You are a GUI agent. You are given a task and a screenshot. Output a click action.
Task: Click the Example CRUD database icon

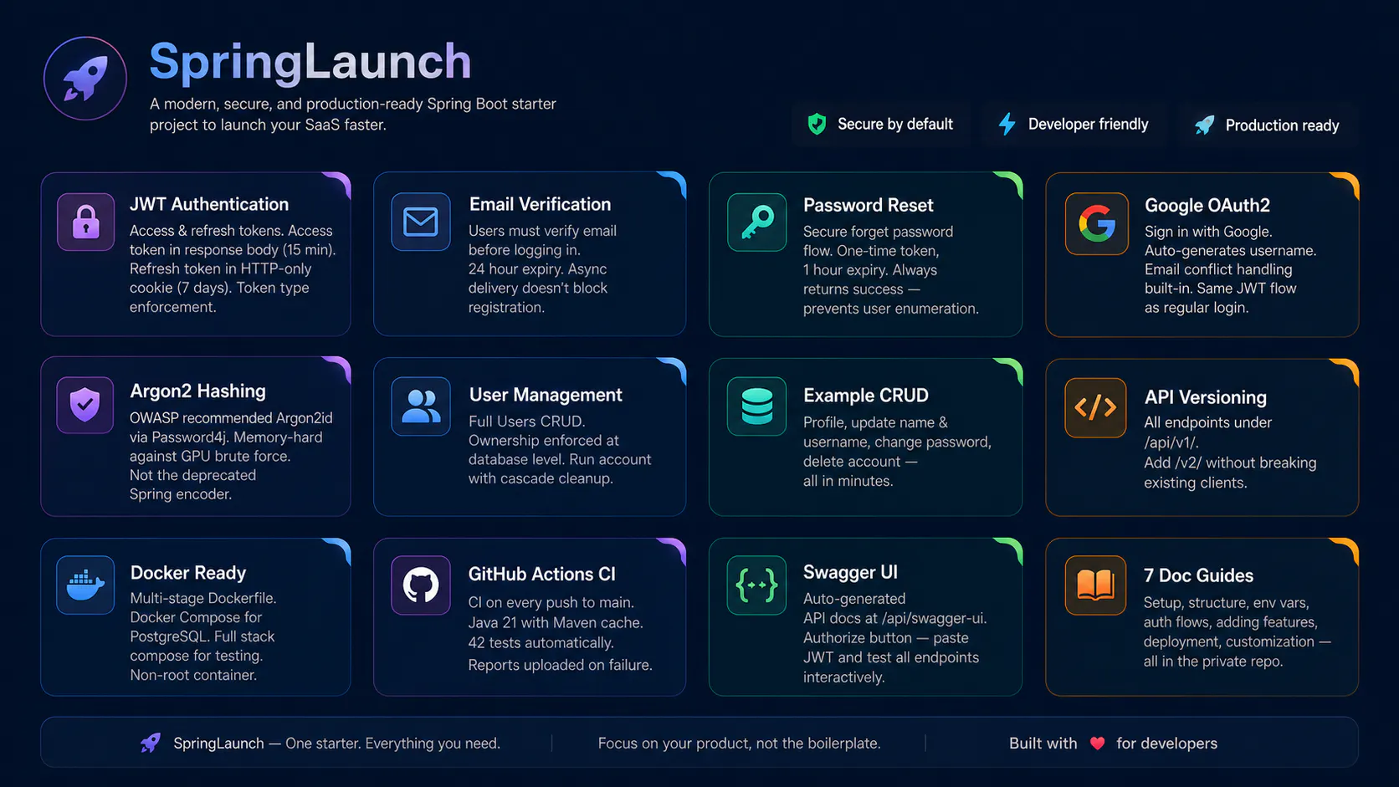point(757,406)
